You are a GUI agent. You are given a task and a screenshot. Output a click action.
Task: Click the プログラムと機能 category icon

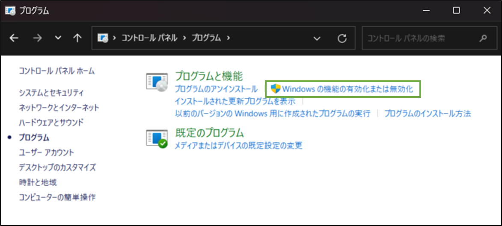(157, 82)
